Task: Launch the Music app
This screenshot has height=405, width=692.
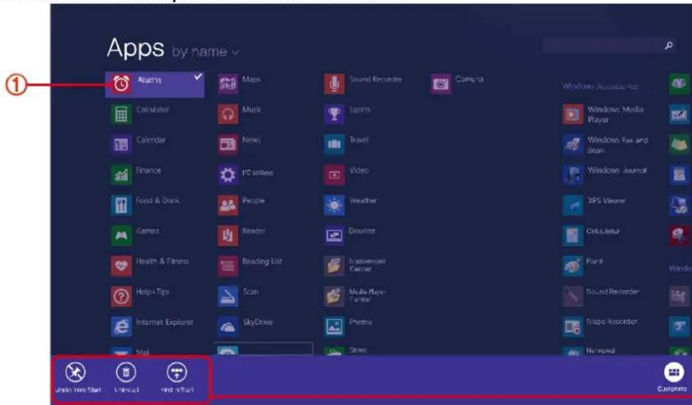Action: (239, 114)
